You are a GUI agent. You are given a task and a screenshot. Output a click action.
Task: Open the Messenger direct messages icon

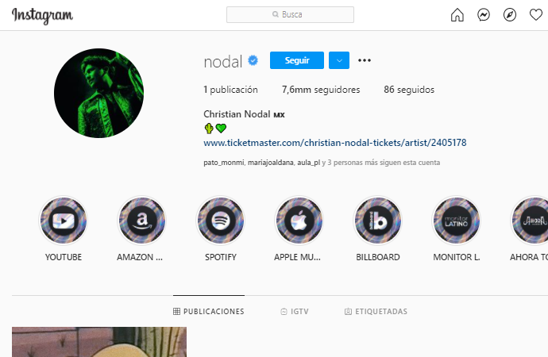pyautogui.click(x=484, y=14)
